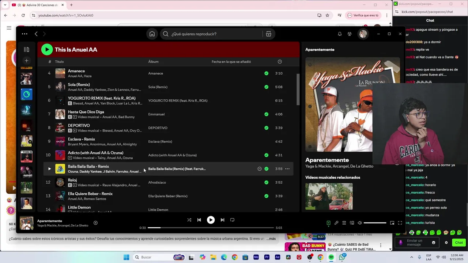The height and width of the screenshot is (263, 468).
Task: Toggle the Now Playing view
Action: [328, 223]
